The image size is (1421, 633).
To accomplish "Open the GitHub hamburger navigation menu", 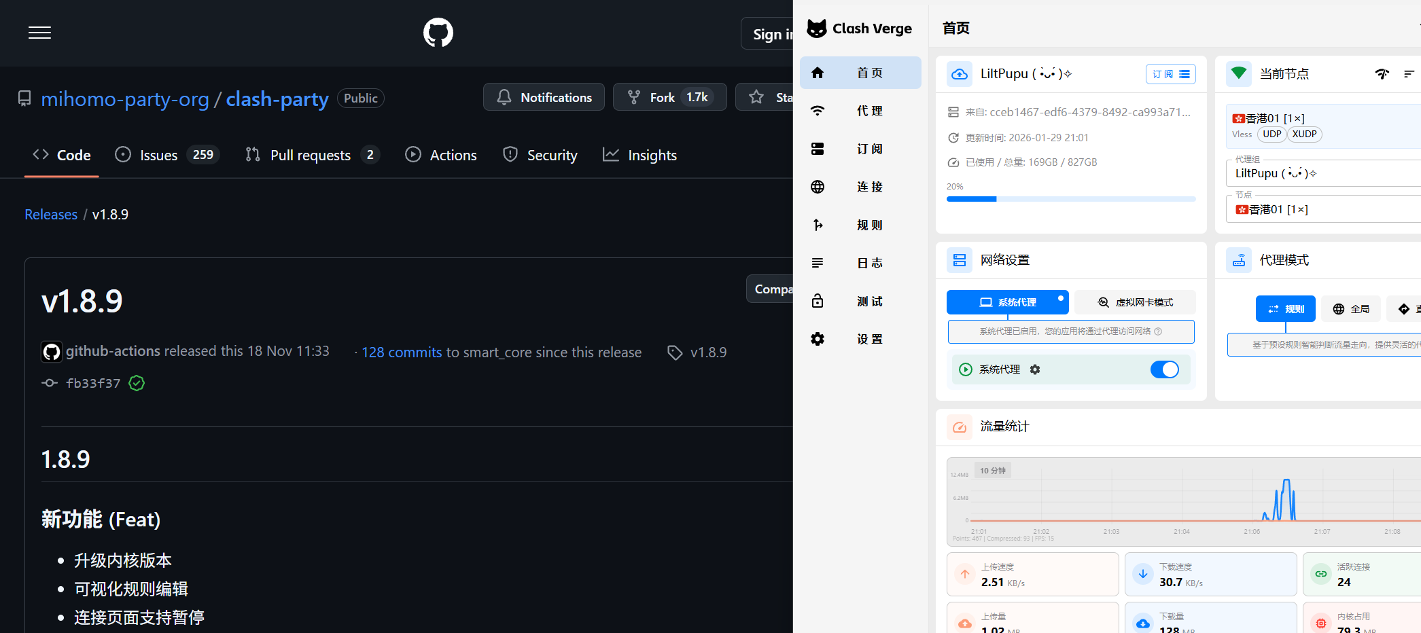I will pos(39,33).
